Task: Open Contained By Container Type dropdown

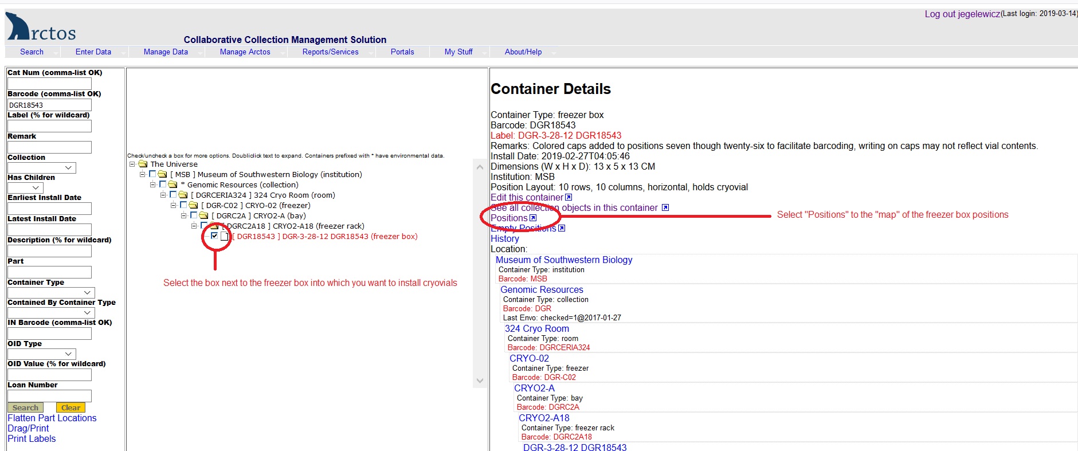Action: coord(51,313)
